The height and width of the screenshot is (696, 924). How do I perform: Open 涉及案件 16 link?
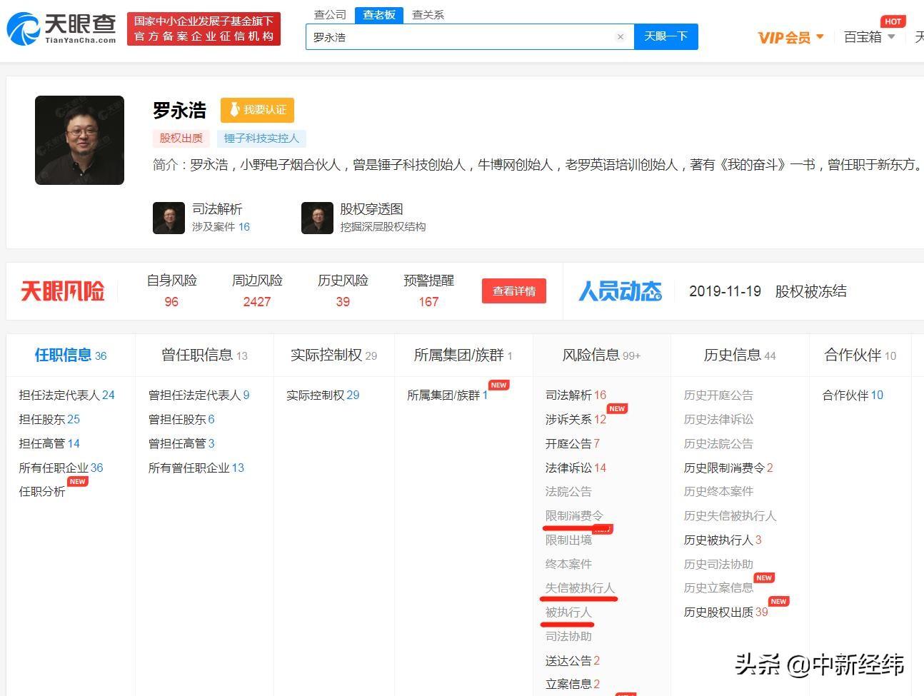click(221, 227)
